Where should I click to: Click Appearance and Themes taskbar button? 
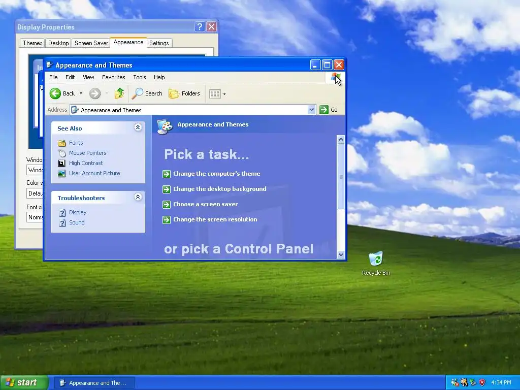tap(94, 383)
